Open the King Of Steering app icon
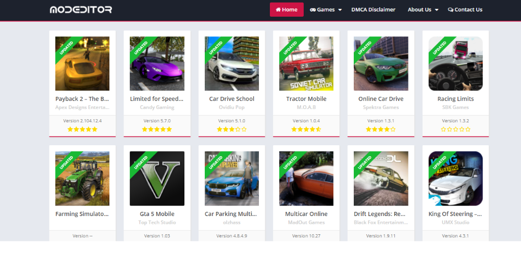Image resolution: width=521 pixels, height=253 pixels. pos(455,179)
